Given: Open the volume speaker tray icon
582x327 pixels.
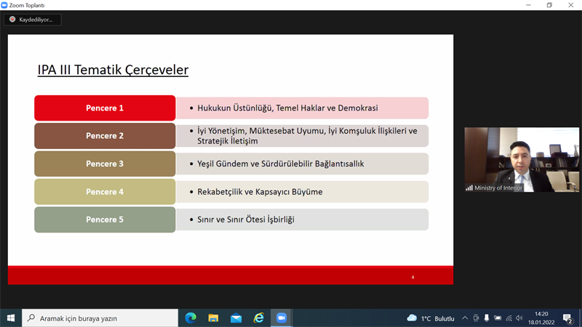Looking at the screenshot, I should [519, 318].
